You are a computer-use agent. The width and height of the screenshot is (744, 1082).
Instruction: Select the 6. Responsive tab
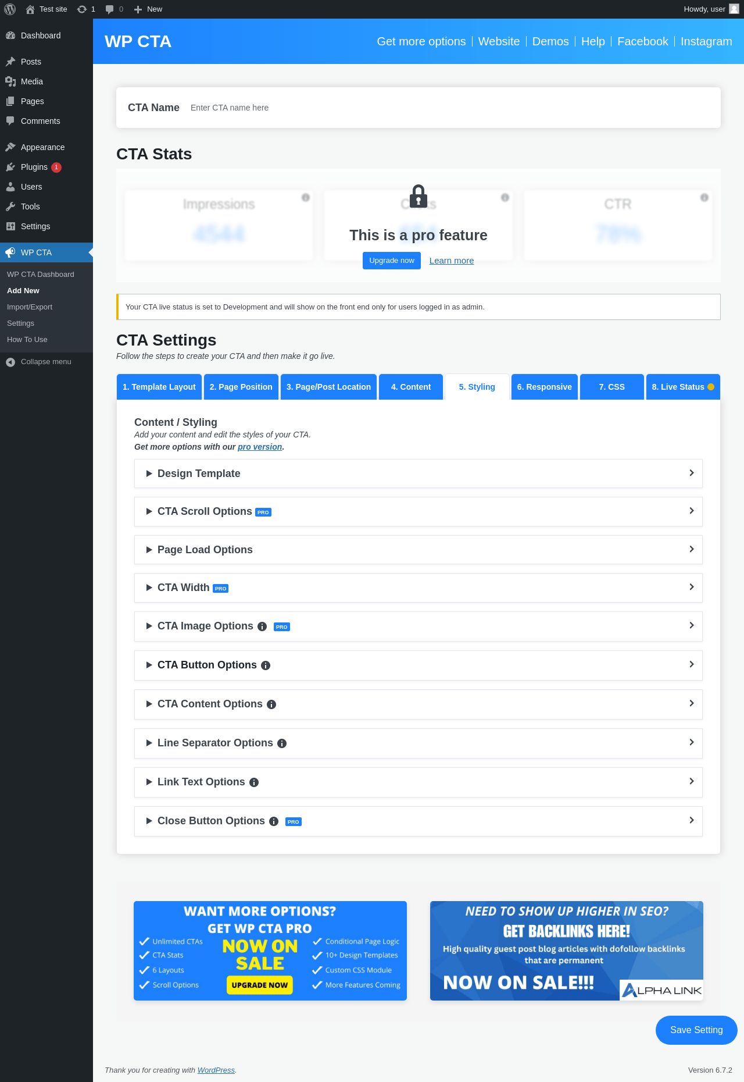coord(545,387)
